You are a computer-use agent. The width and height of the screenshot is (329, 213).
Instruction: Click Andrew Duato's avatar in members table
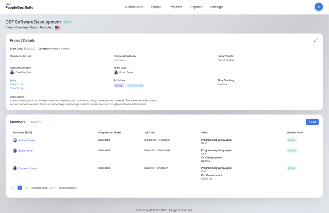[x=15, y=140]
